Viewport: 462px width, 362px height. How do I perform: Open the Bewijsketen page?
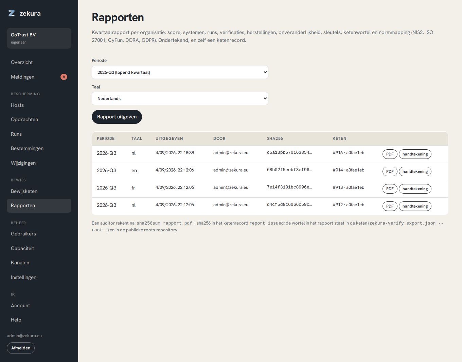(39, 191)
